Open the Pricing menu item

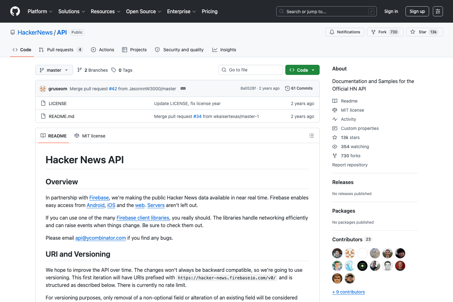point(210,11)
